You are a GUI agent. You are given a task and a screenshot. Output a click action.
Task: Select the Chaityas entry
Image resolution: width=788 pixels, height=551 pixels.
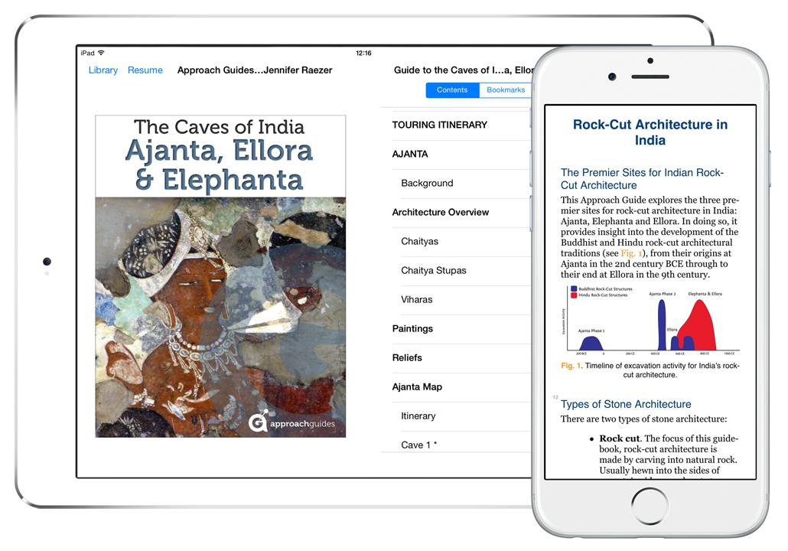(419, 241)
